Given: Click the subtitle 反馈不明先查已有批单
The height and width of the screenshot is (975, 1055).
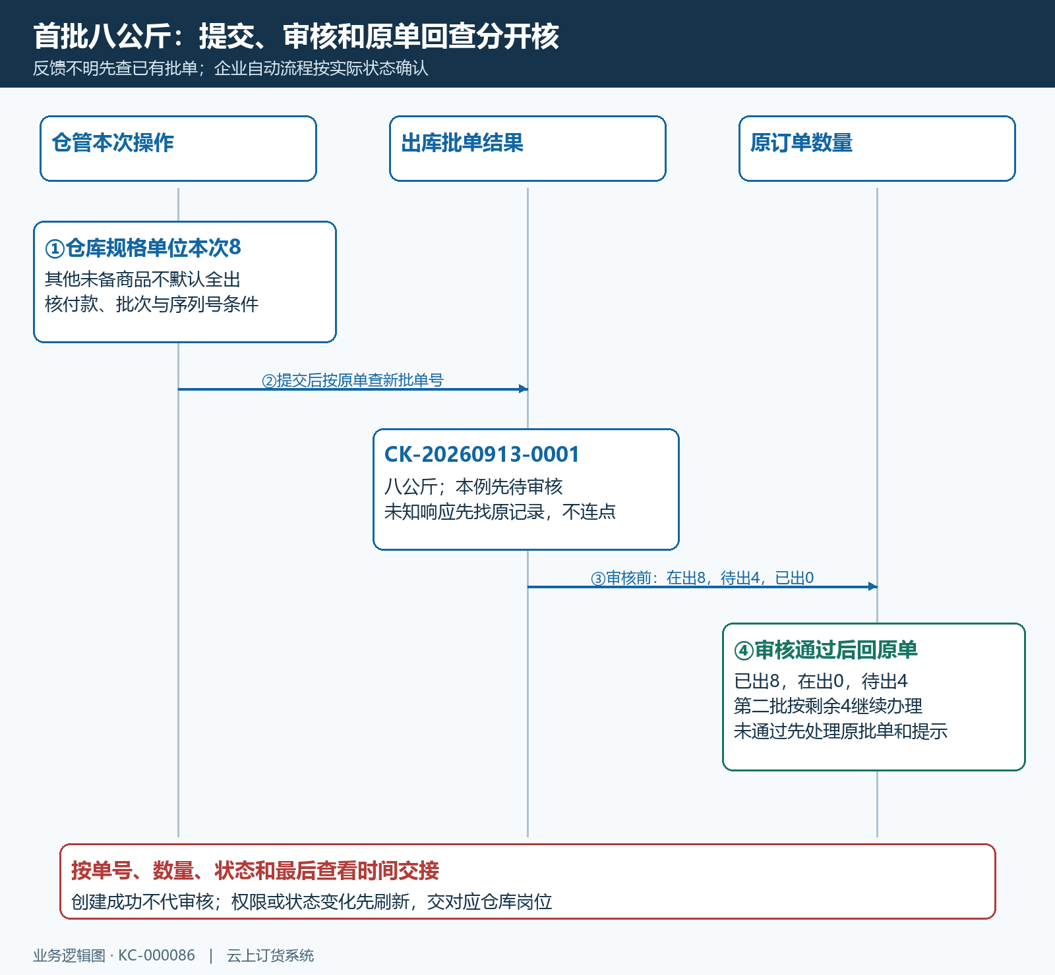Looking at the screenshot, I should click(115, 69).
